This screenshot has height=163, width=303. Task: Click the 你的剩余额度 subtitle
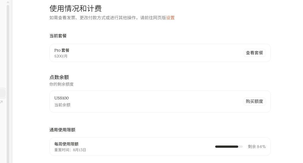[x=61, y=84]
